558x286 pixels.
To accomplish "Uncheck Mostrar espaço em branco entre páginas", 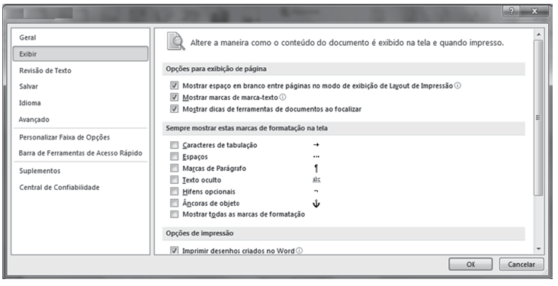I will point(174,86).
